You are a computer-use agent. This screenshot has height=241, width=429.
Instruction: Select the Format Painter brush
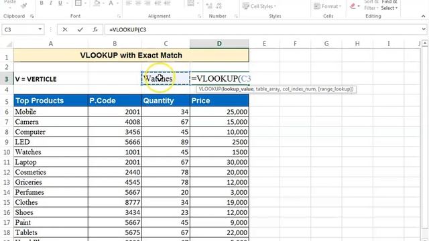pos(23,5)
